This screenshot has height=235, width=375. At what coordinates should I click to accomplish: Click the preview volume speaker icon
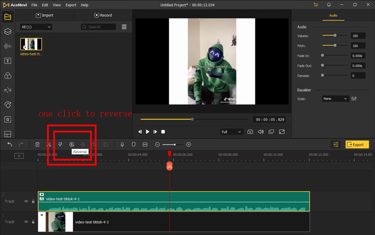[x=261, y=132]
